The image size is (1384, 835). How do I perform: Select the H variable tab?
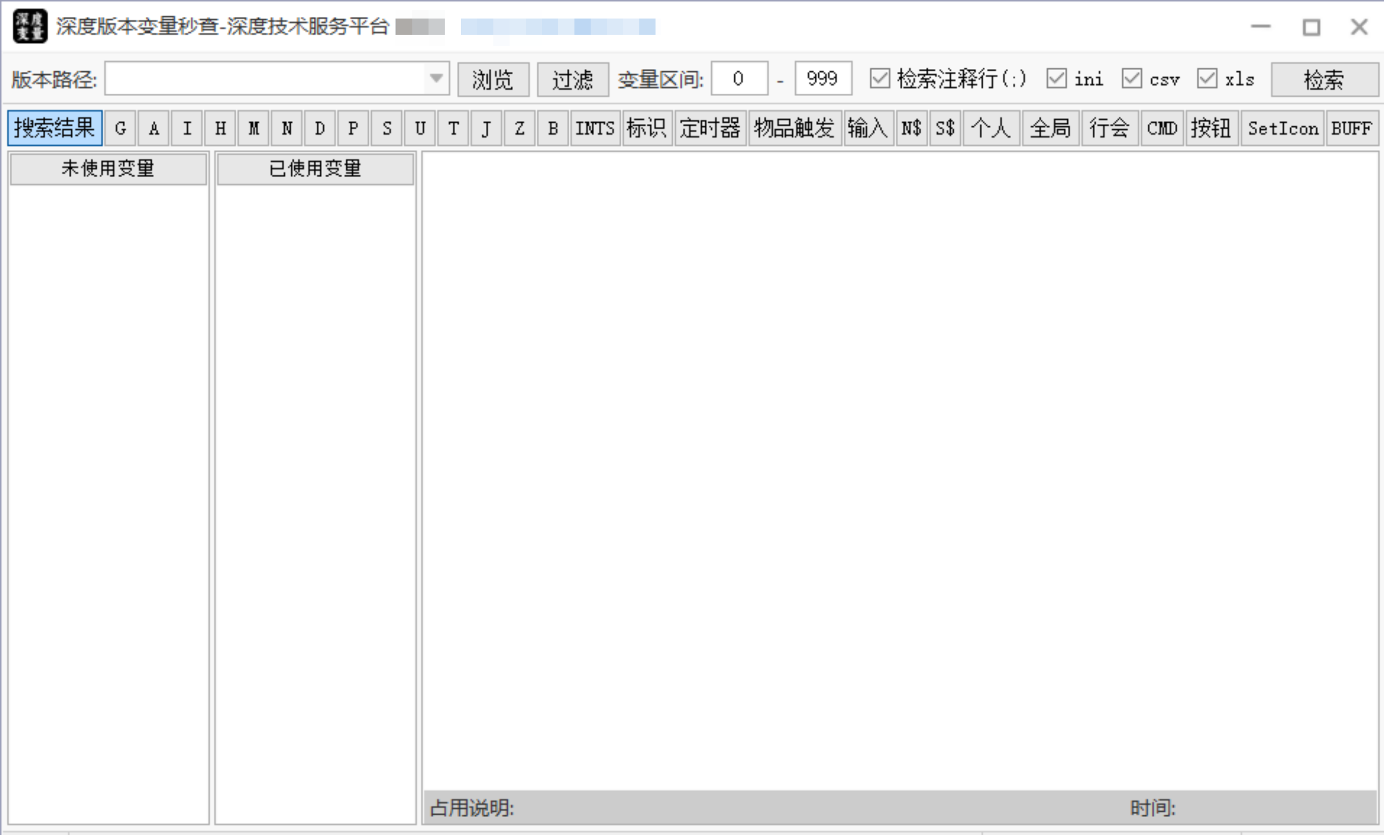point(221,128)
